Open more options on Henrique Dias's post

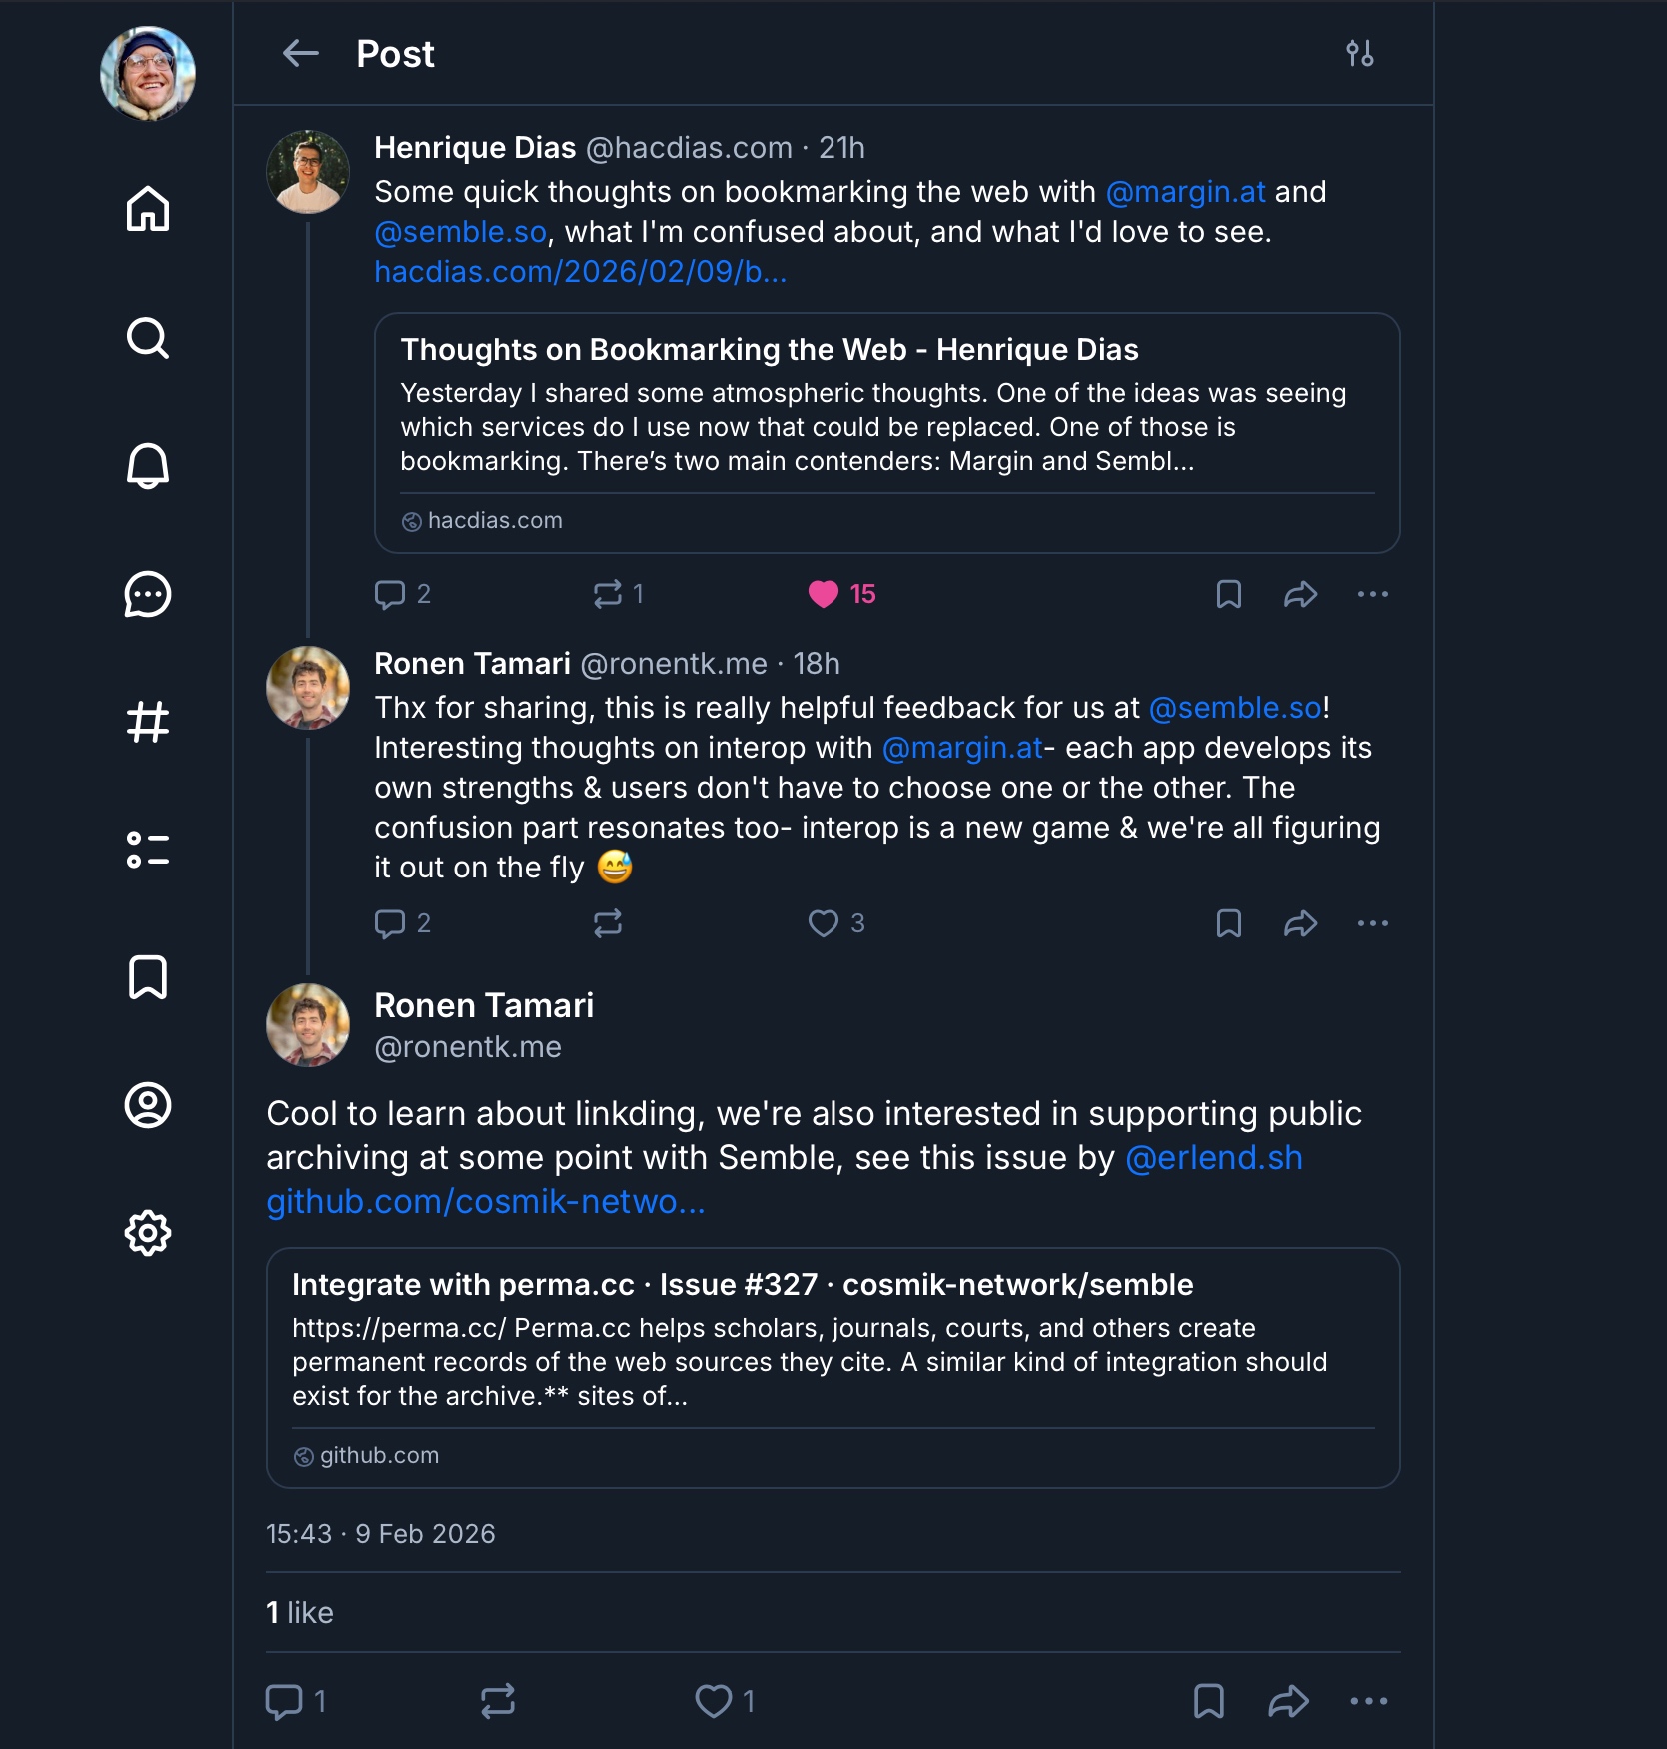click(1372, 594)
